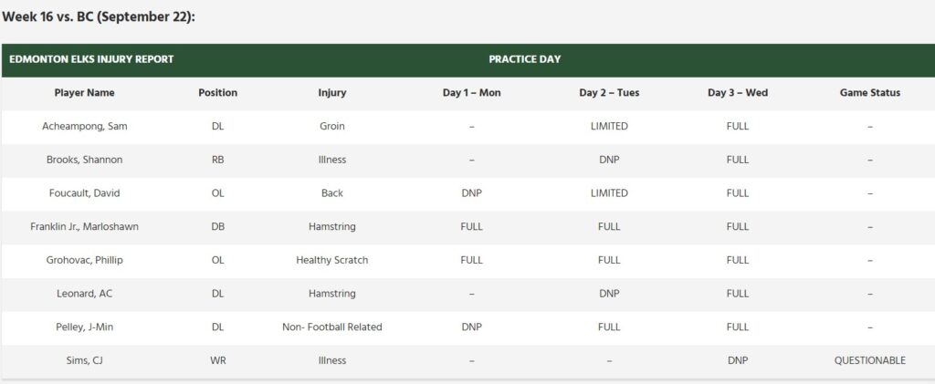
Task: Select the Day 1 – Mon header
Action: pyautogui.click(x=471, y=93)
